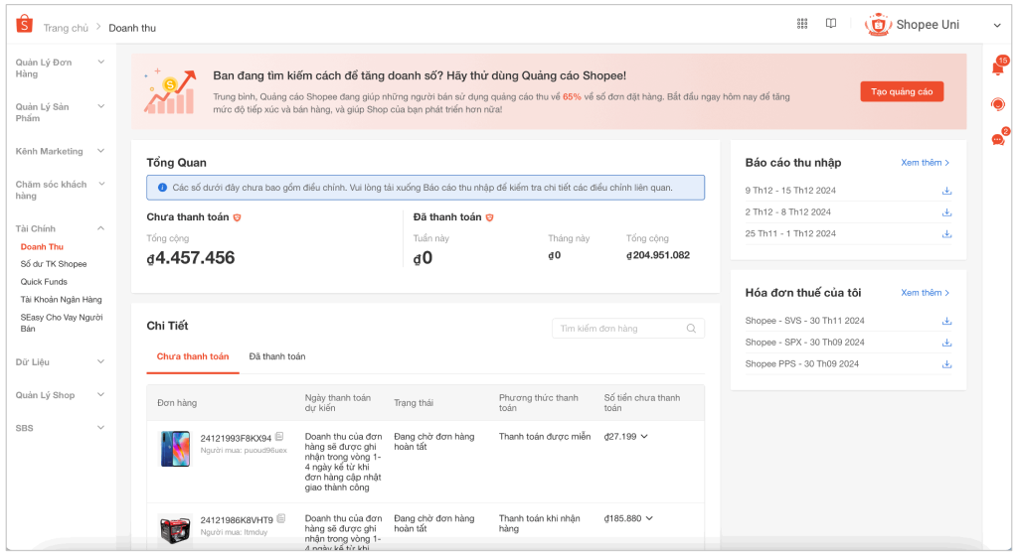Open the book help icon in the header
This screenshot has height=555, width=1018.
pos(831,25)
